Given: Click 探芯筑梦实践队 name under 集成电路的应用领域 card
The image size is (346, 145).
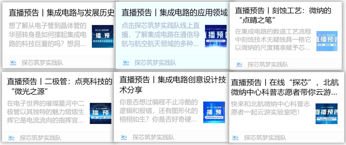Looking at the screenshot, I should [155, 63].
